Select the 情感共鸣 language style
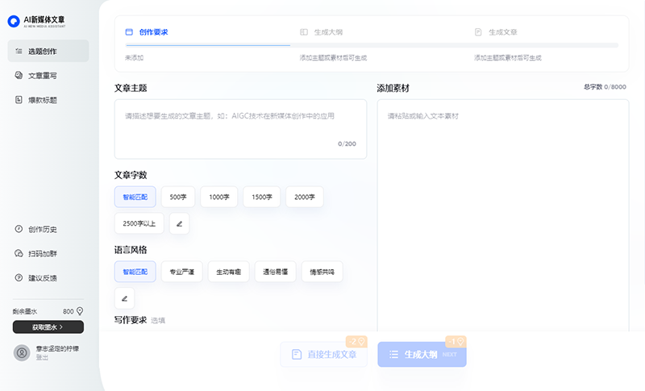 [x=322, y=272]
